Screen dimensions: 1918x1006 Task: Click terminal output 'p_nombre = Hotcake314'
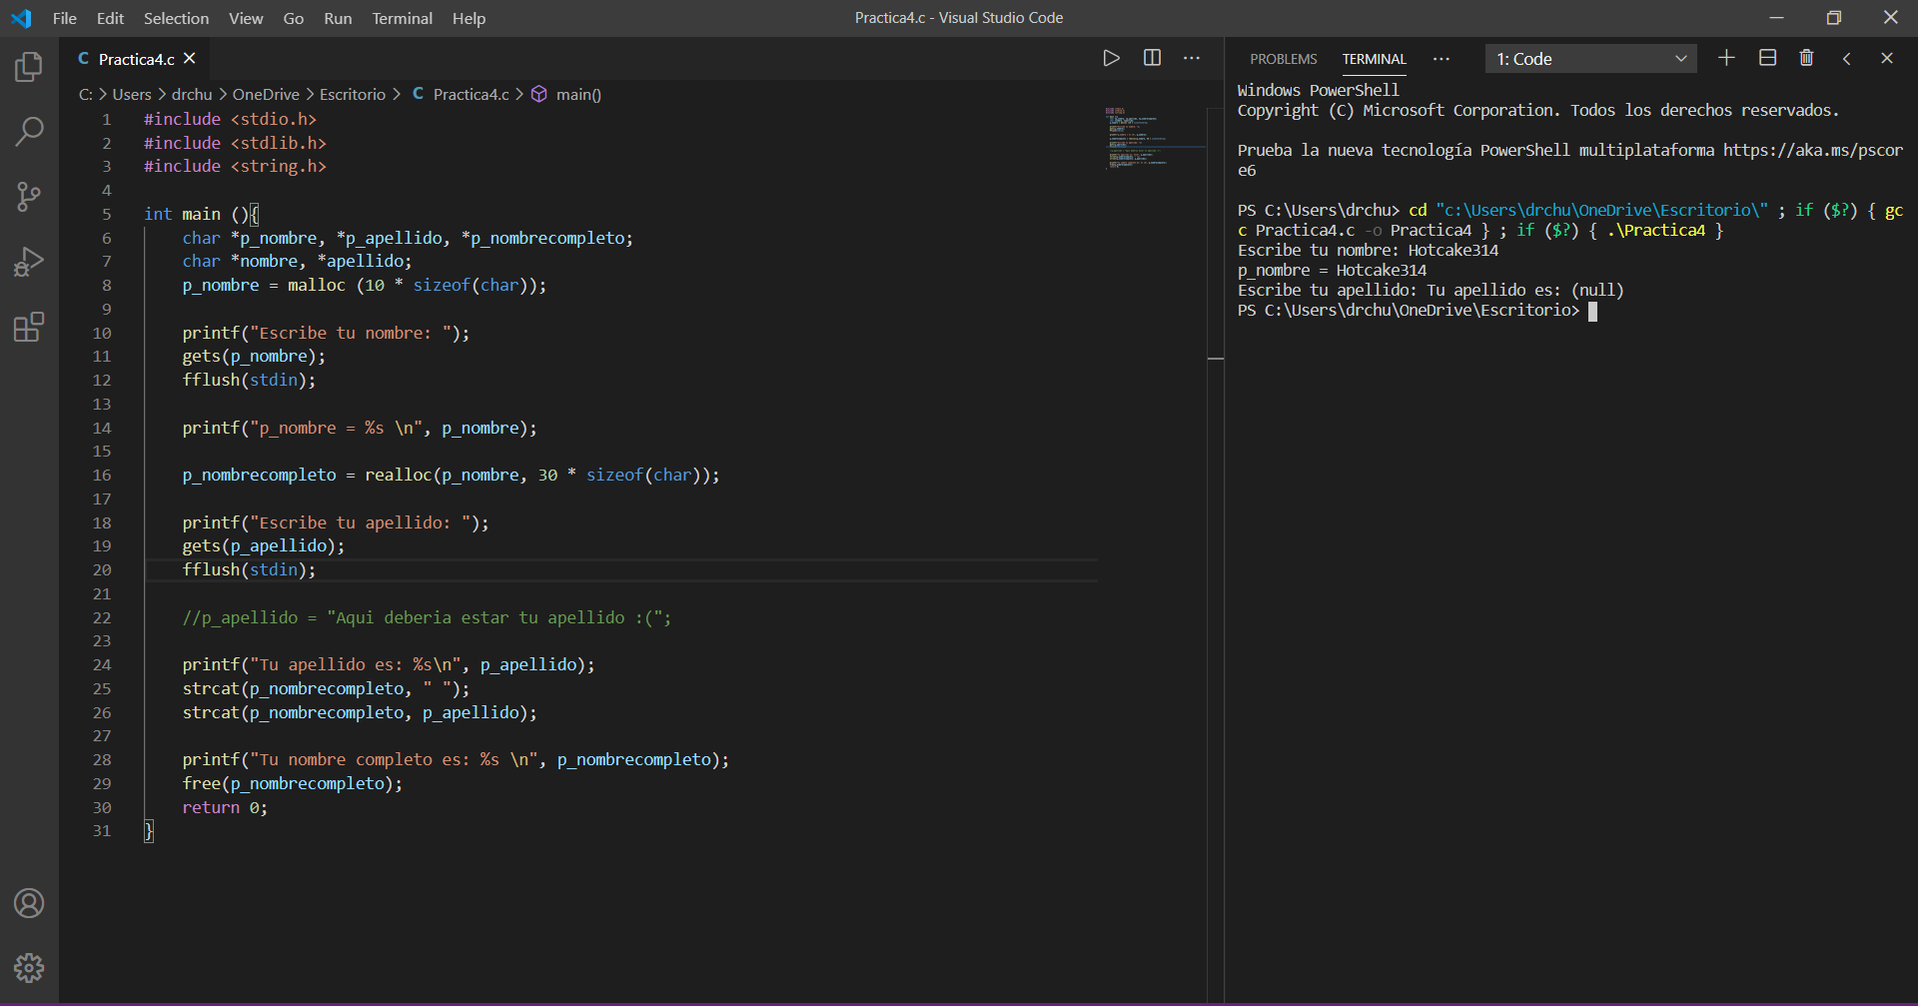(x=1332, y=271)
